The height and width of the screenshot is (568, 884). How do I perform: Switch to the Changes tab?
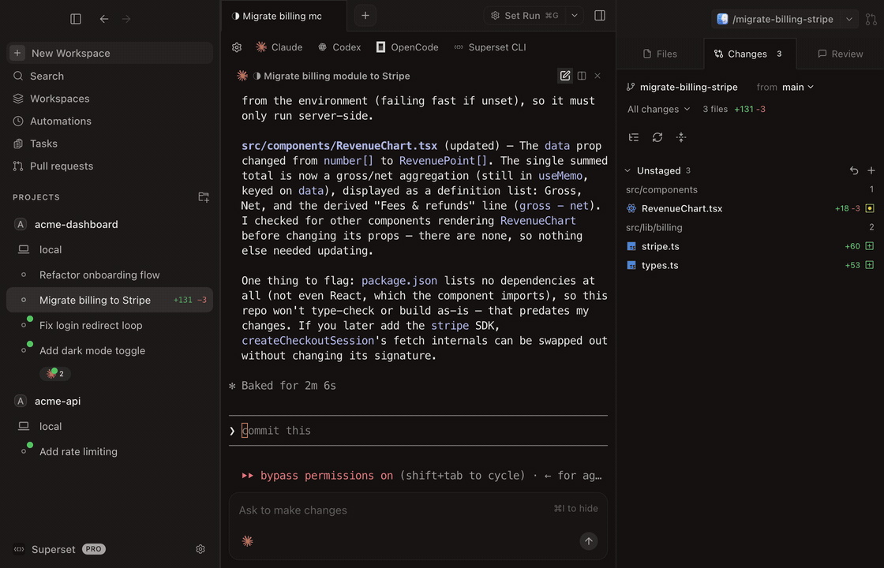[x=750, y=54]
